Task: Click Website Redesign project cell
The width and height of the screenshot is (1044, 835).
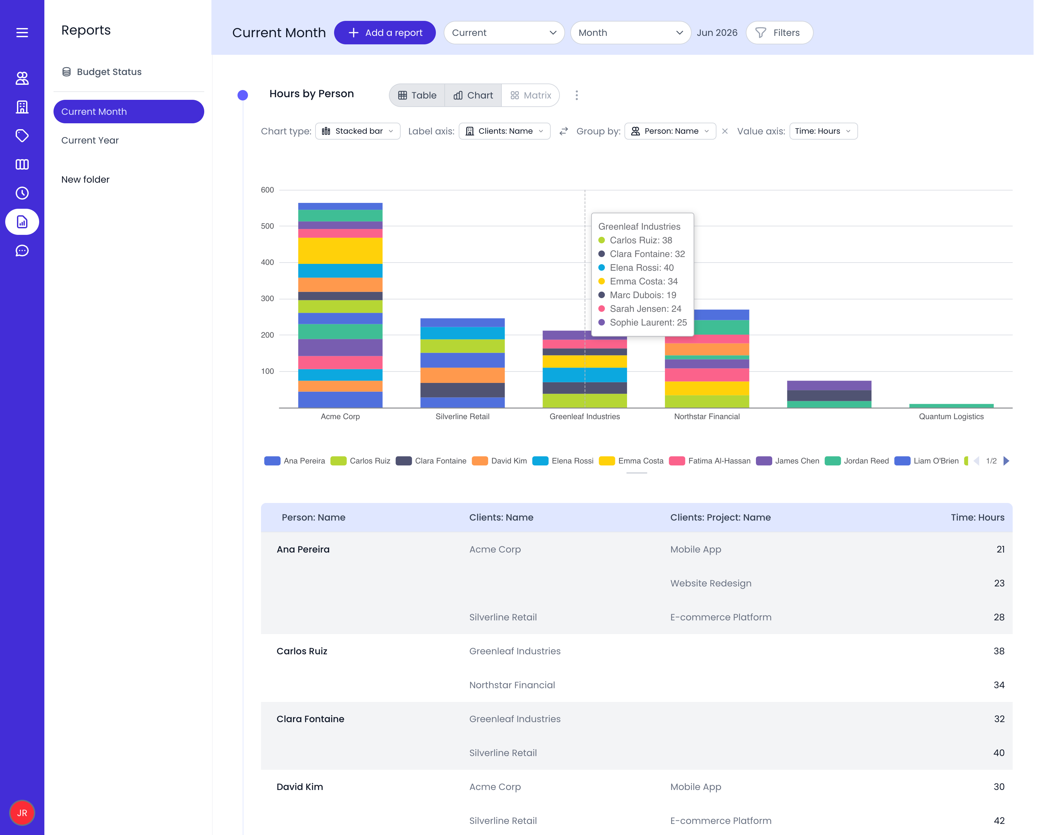Action: click(x=710, y=583)
